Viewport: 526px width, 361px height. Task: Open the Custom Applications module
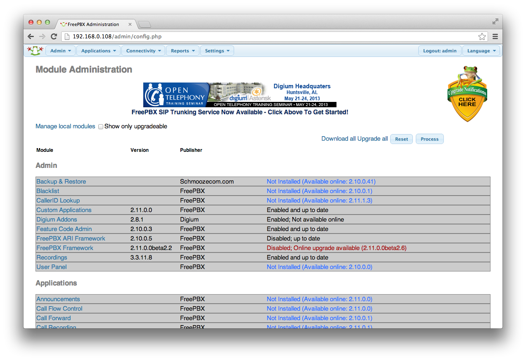64,210
